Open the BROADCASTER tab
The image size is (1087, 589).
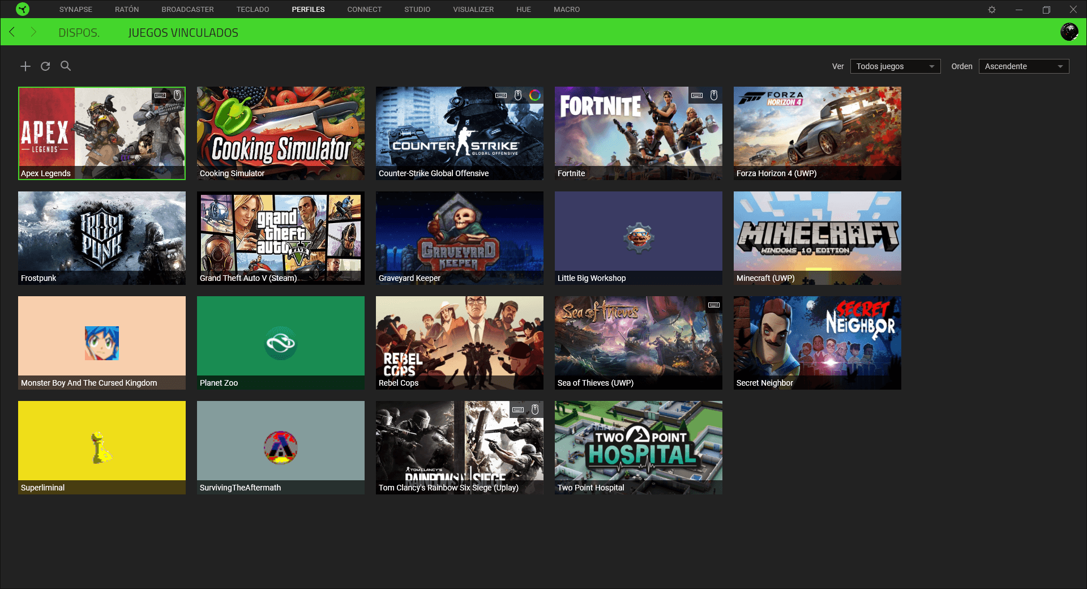click(x=187, y=10)
